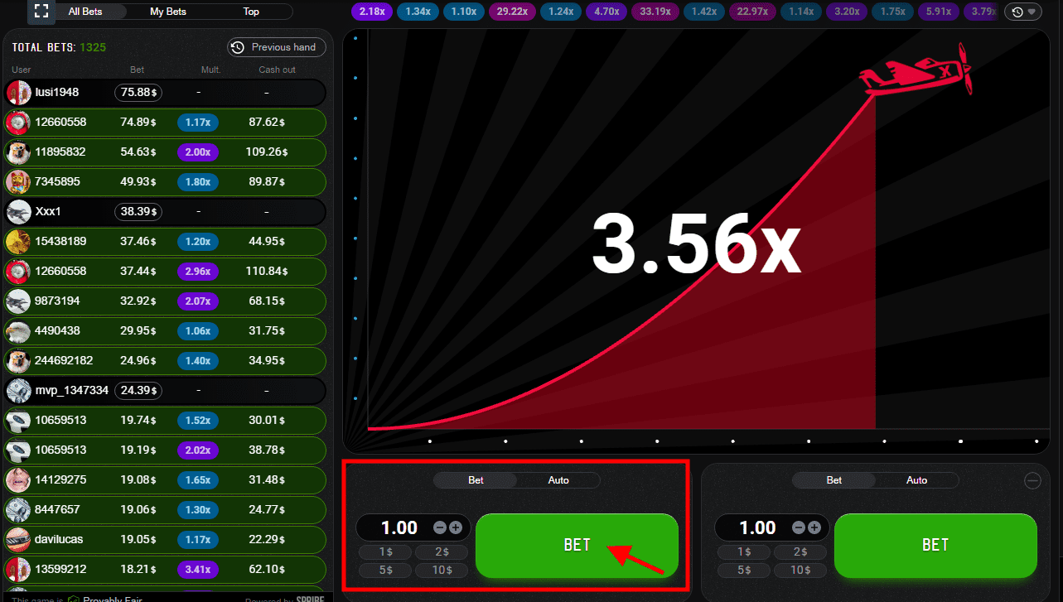Select Bet mode in left panel
This screenshot has height=602, width=1063.
coord(476,480)
